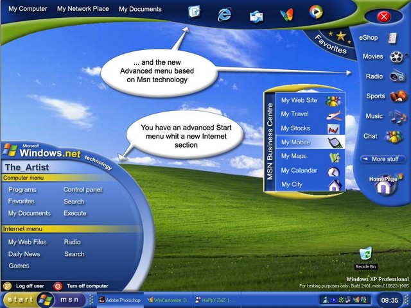Expand the More stuff list

[x=381, y=158]
